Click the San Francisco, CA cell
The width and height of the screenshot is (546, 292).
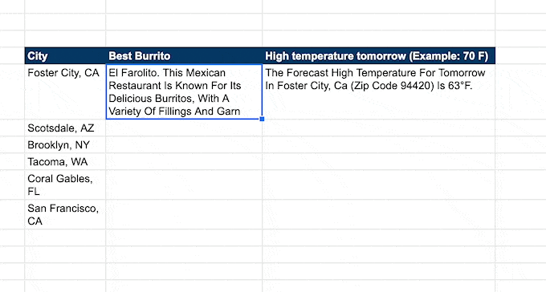pos(65,214)
